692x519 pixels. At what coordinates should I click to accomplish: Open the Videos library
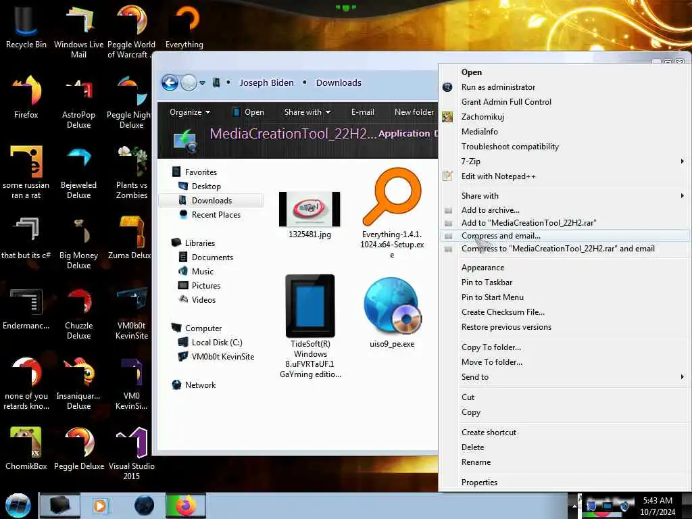(x=203, y=299)
